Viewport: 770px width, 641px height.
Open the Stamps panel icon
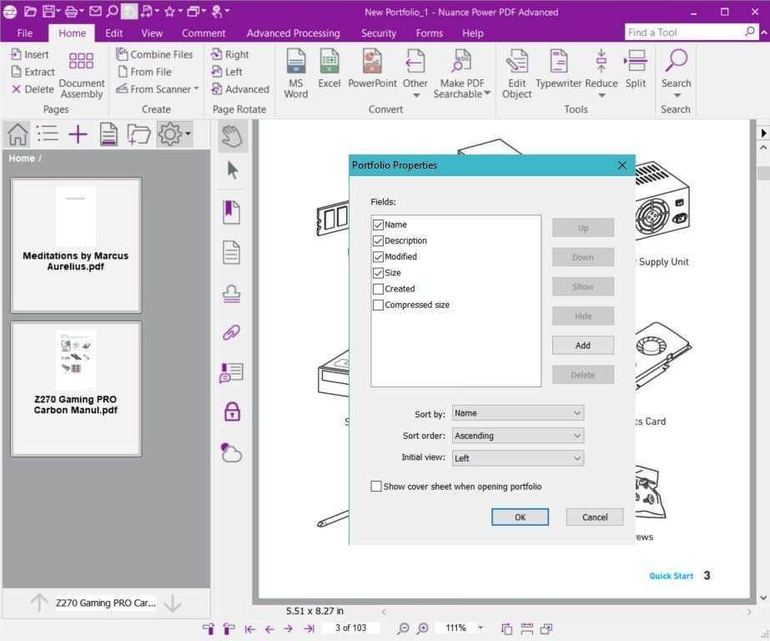coord(231,294)
